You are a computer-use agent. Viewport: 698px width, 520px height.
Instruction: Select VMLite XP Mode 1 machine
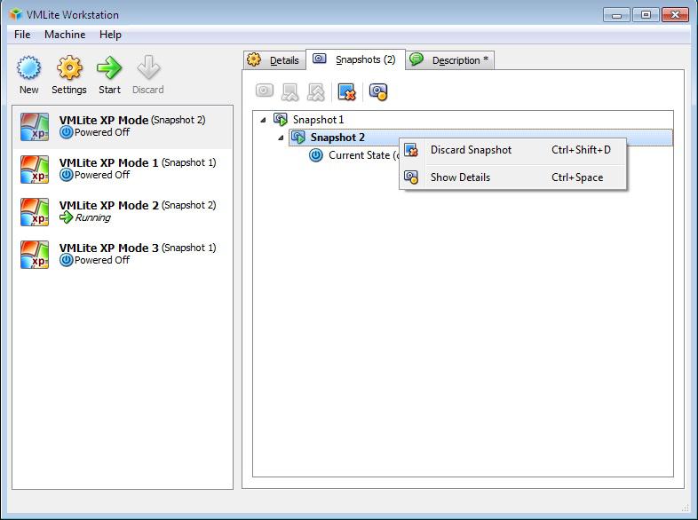(123, 169)
